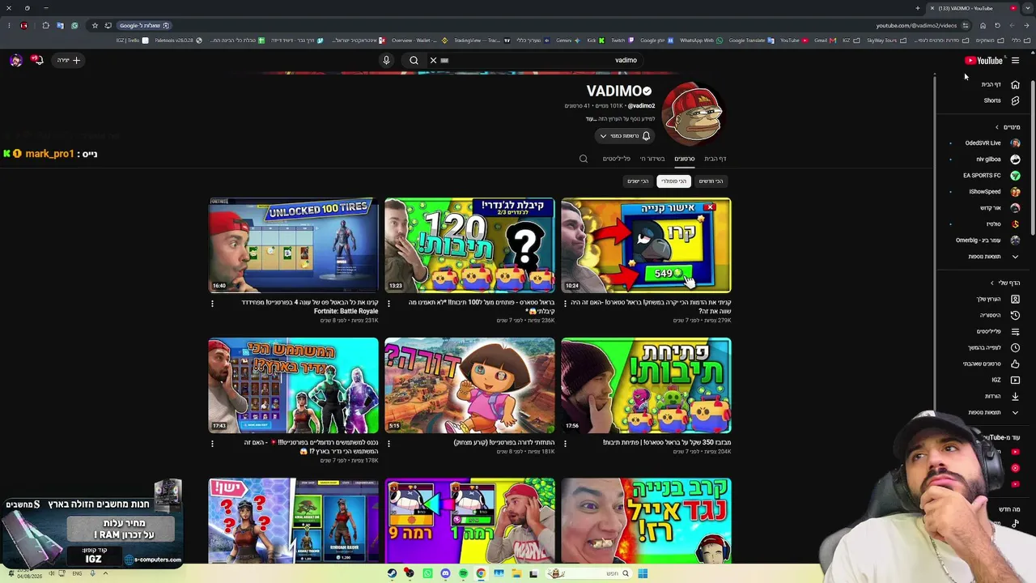Open the subscribed notification dropdown for VADIMO
The image size is (1036, 583).
624,136
